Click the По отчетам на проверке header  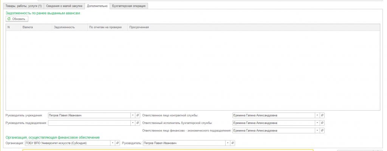(107, 27)
